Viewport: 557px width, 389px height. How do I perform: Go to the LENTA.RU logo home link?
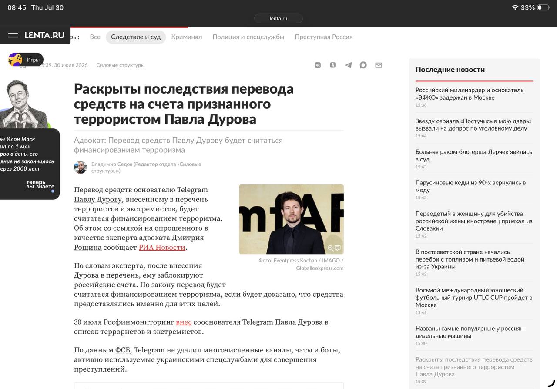pyautogui.click(x=44, y=35)
